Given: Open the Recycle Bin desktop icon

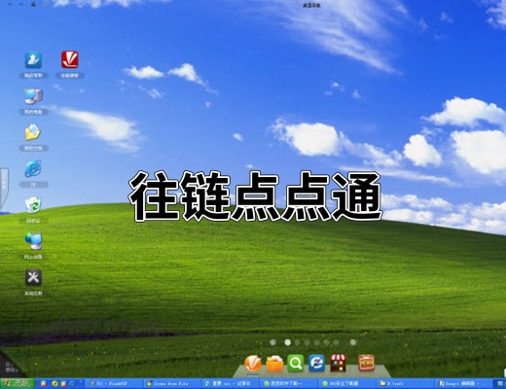Looking at the screenshot, I should point(33,204).
